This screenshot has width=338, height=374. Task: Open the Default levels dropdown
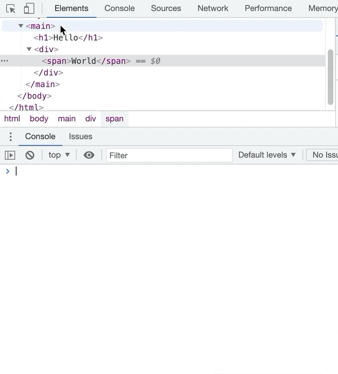point(267,155)
